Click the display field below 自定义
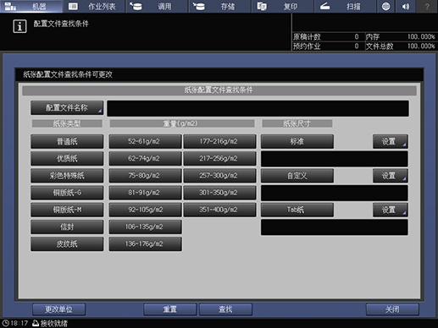Viewport: 438px width, 328px height. (335, 193)
